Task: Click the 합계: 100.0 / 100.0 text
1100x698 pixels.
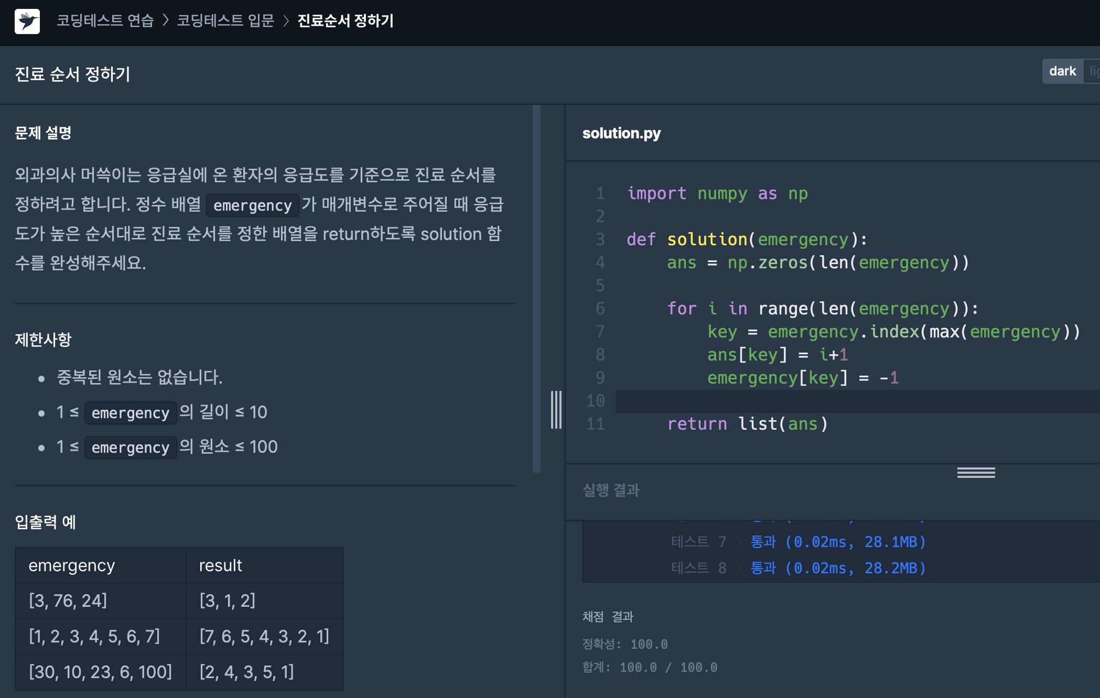Action: point(650,667)
